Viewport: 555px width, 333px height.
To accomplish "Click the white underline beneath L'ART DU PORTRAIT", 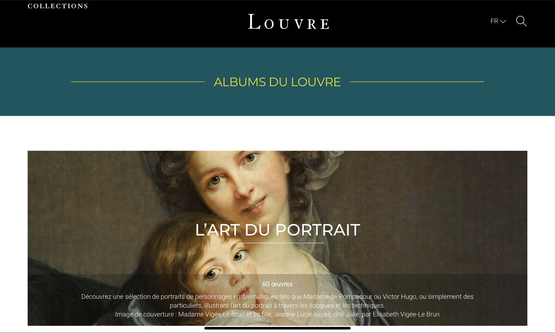I will coord(277,243).
